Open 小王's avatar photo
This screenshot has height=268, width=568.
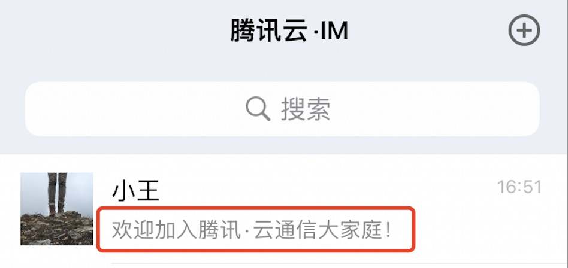click(x=56, y=209)
